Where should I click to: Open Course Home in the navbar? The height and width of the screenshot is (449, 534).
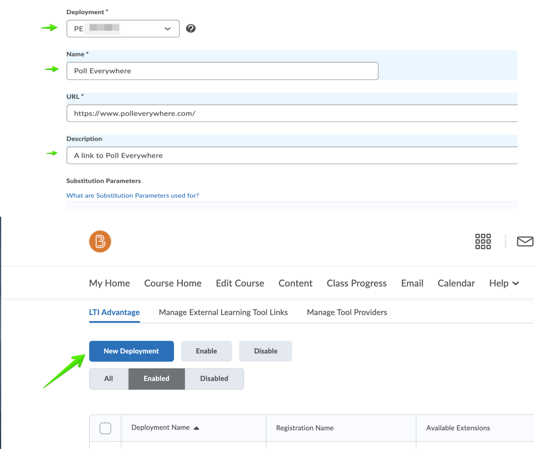173,283
